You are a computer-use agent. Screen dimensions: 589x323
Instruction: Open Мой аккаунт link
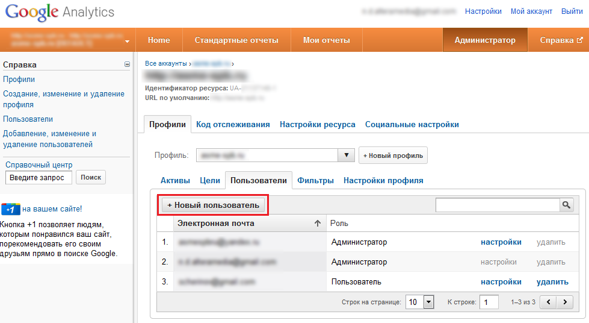(531, 11)
